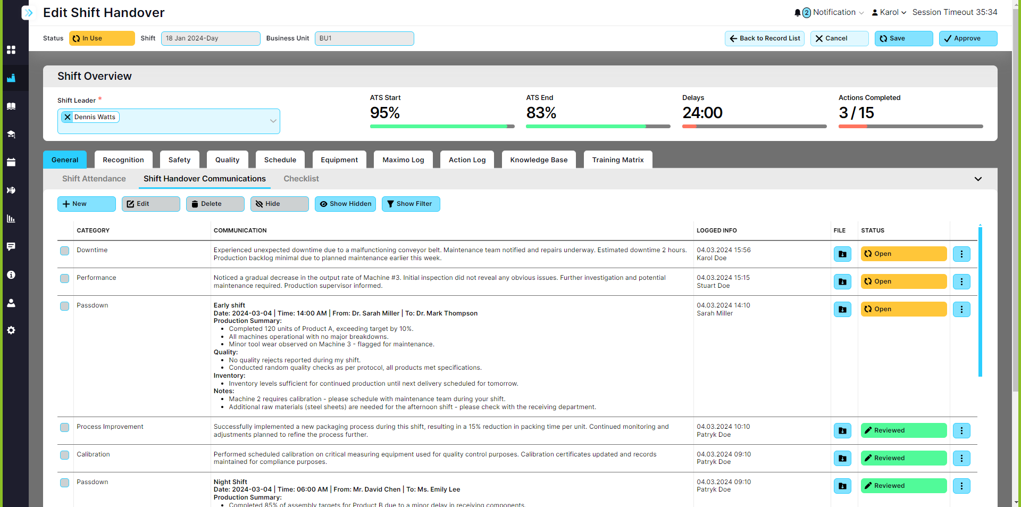Open the calendar icon in the sidebar
1021x507 pixels.
(11, 162)
